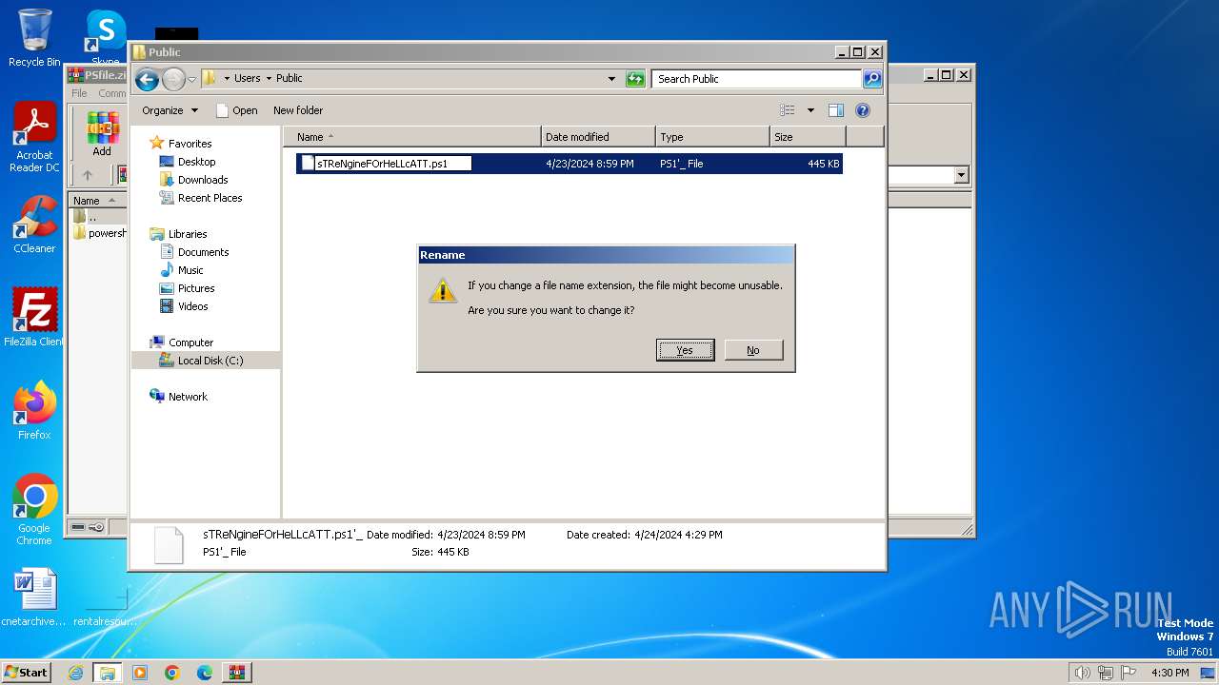Click Open in the Explorer toolbar
Image resolution: width=1219 pixels, height=685 pixels.
click(237, 110)
